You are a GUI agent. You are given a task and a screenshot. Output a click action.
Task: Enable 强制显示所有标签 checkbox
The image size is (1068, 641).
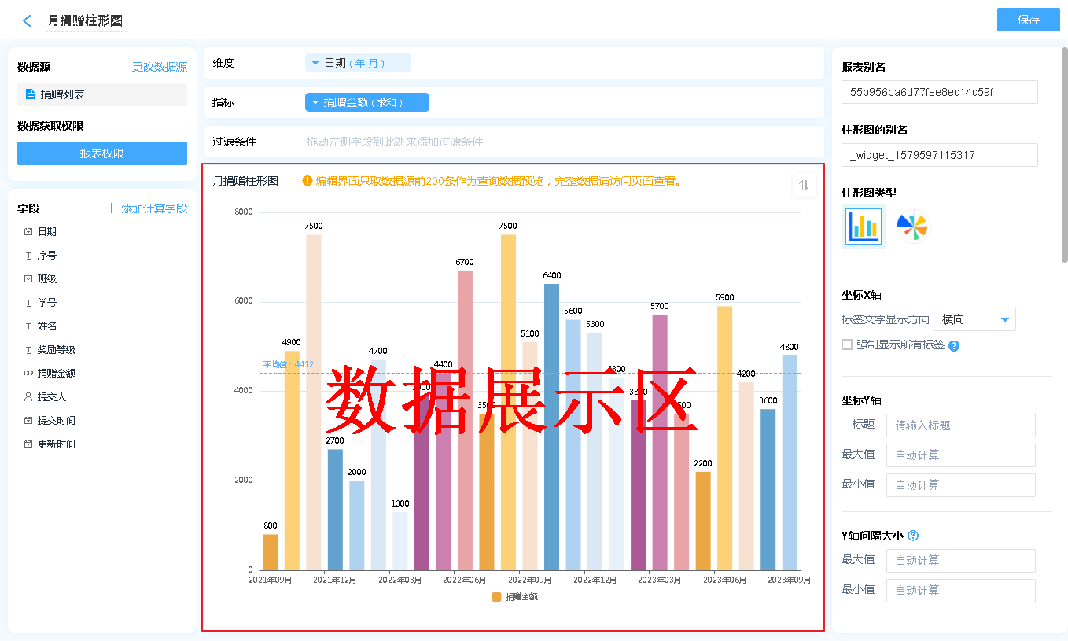[x=847, y=344]
